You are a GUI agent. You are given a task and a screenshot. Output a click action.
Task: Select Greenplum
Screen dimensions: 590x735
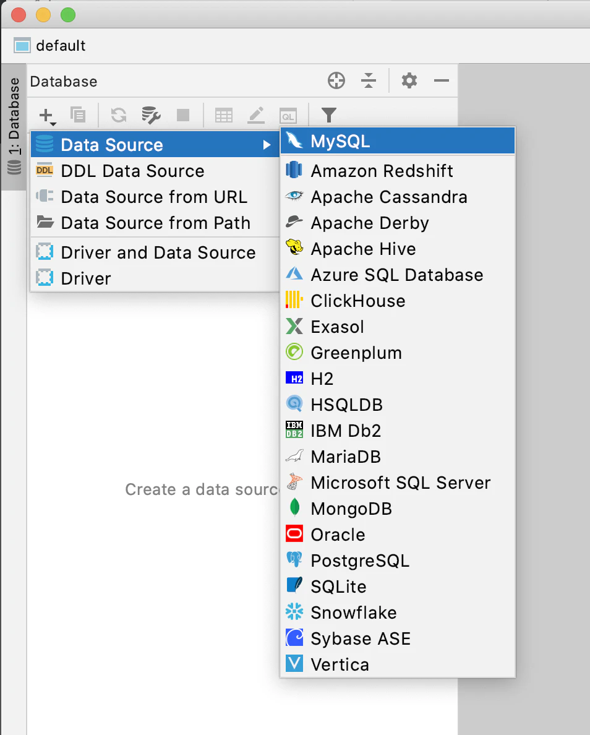click(398, 353)
